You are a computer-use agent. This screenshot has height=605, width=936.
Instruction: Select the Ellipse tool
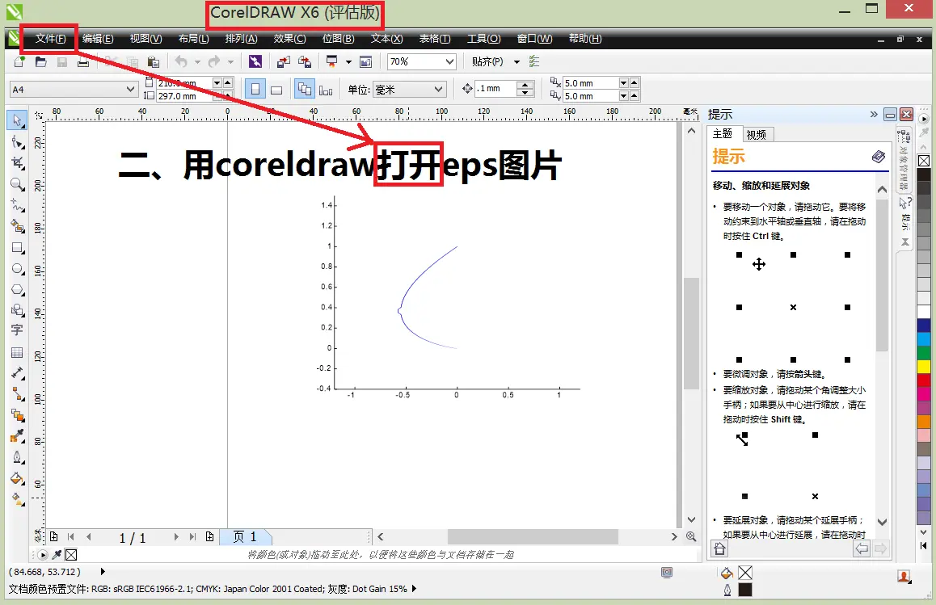(17, 268)
